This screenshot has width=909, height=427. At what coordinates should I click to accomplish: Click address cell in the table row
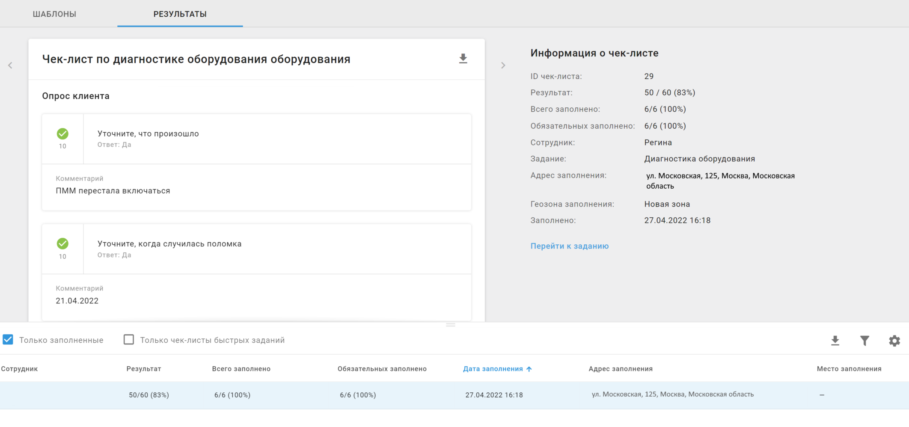tap(672, 394)
